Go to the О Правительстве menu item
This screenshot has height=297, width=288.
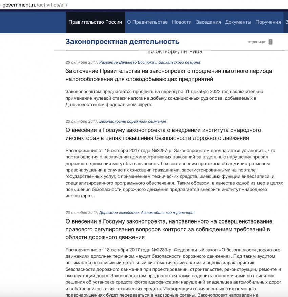(147, 22)
